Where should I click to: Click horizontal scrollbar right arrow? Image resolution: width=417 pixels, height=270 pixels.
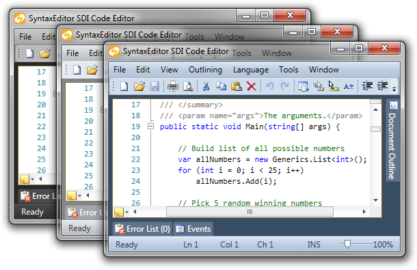(x=364, y=212)
